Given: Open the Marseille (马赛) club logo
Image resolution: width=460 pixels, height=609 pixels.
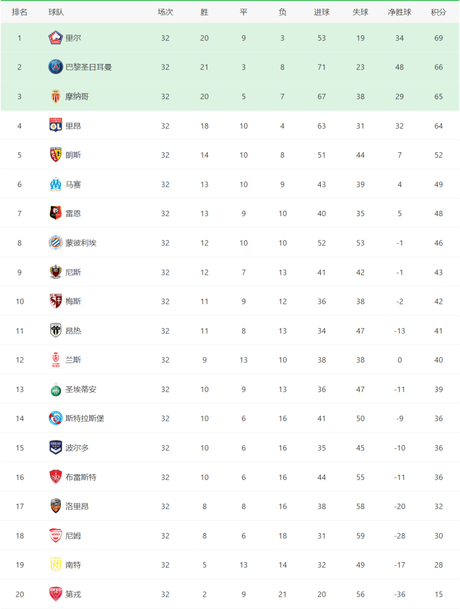Looking at the screenshot, I should (55, 184).
